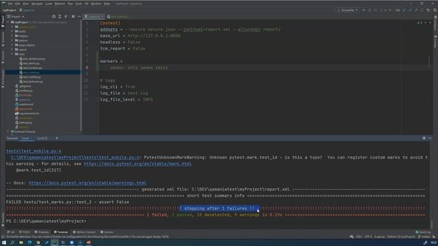Open the View menu

point(25,3)
